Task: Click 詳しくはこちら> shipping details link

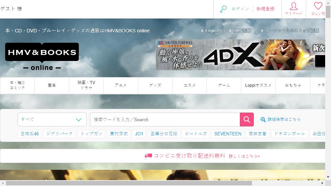Action: pyautogui.click(x=244, y=156)
